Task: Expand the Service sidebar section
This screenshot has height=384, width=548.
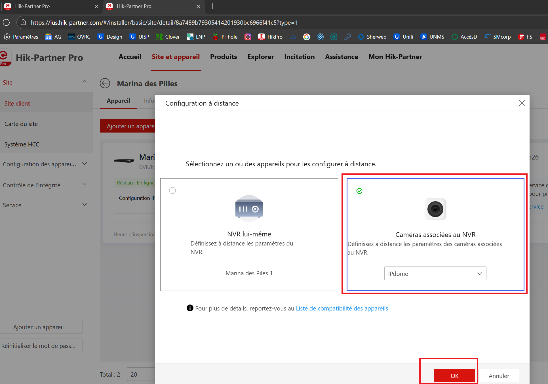Action: [x=85, y=205]
